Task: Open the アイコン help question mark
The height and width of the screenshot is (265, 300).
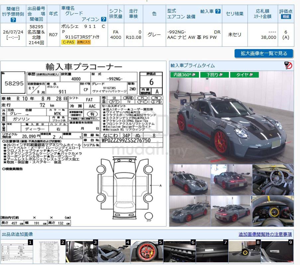Action: [x=104, y=19]
